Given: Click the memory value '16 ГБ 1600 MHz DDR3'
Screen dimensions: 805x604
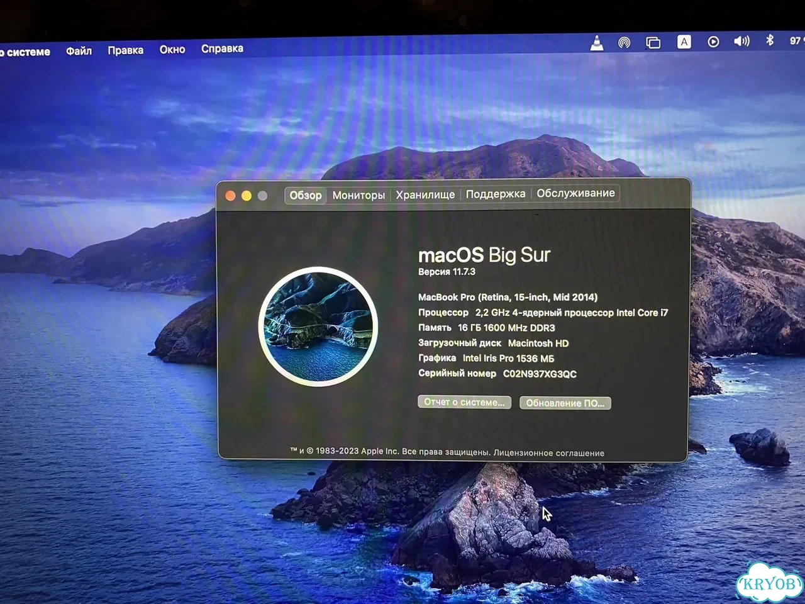Looking at the screenshot, I should [506, 328].
